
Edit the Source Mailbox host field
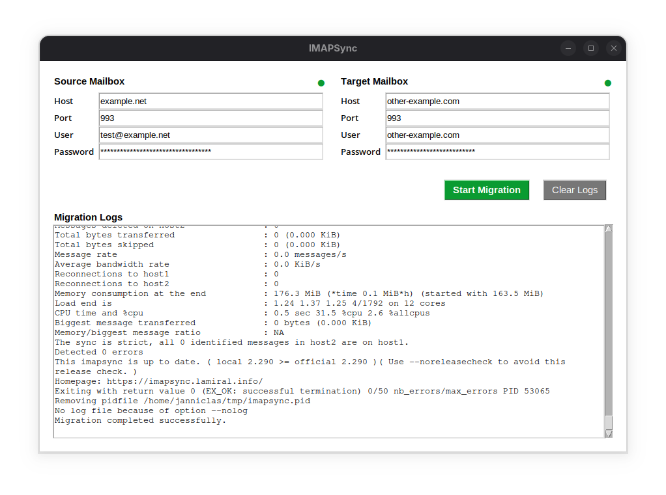(x=210, y=101)
